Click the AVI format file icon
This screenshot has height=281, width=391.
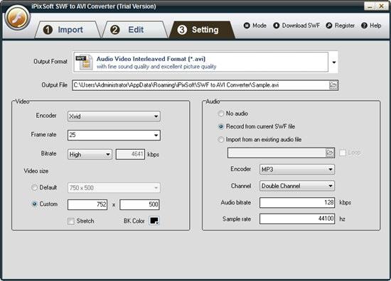coord(85,62)
